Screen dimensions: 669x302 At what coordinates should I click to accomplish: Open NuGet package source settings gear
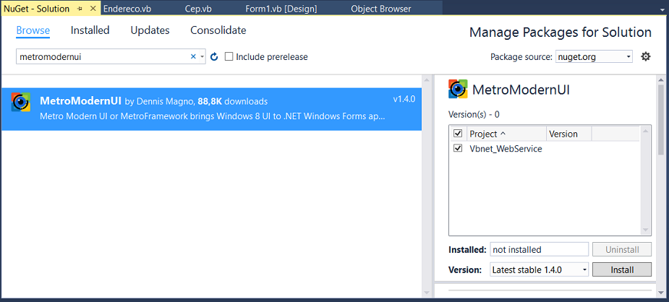646,56
